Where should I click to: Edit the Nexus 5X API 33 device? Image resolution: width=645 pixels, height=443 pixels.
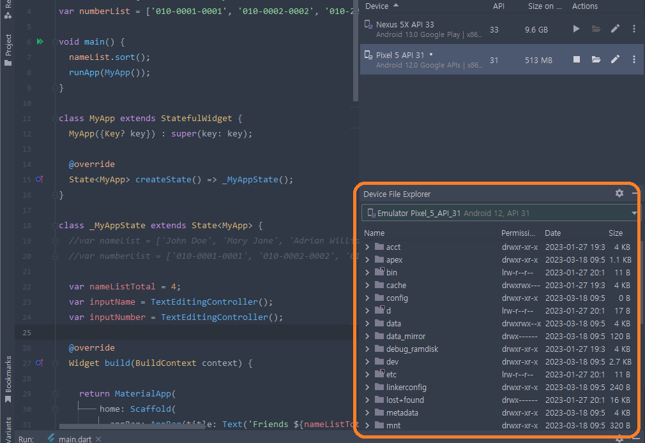[x=615, y=29]
